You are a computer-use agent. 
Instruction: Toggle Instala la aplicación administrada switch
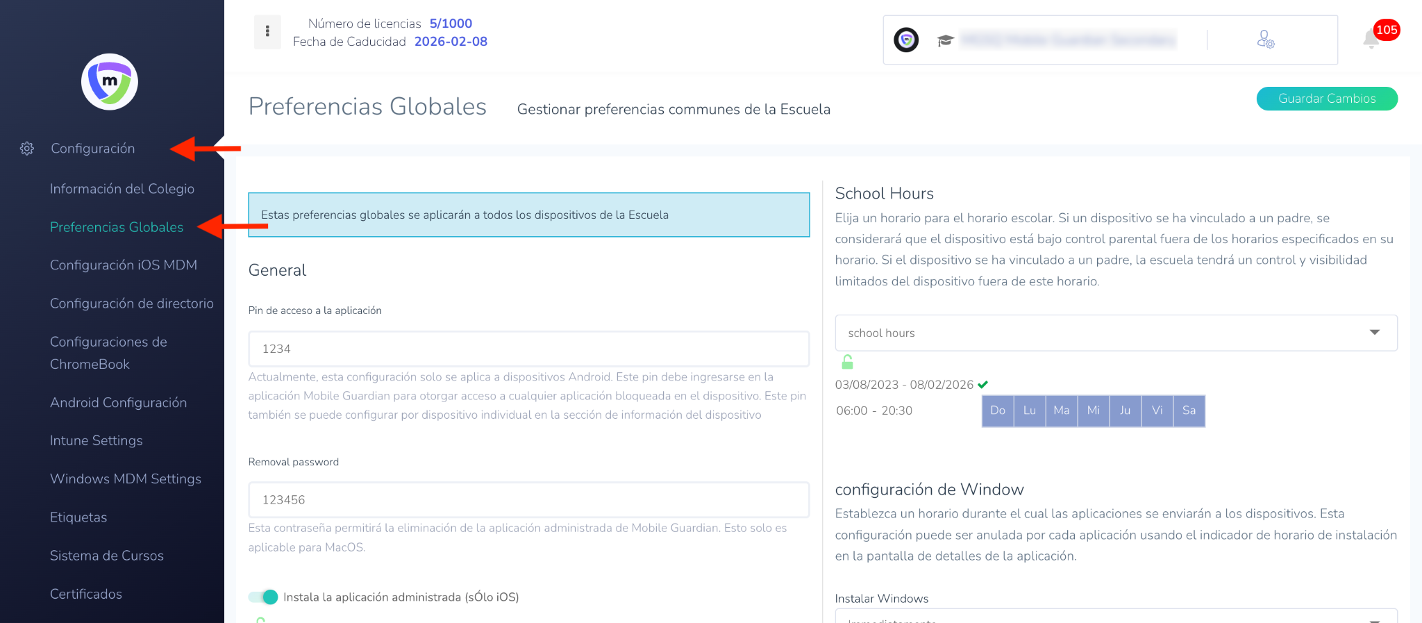[263, 597]
